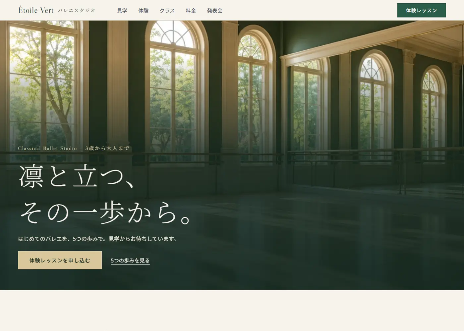Viewport: 464px width, 331px height.
Task: Click the headline 凛と立つ、
Action: point(77,176)
